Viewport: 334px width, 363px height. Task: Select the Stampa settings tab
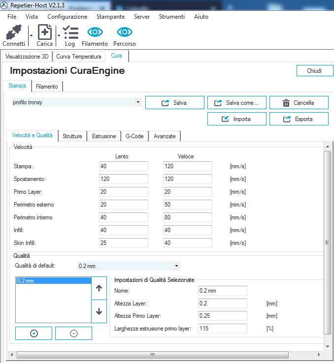(17, 86)
